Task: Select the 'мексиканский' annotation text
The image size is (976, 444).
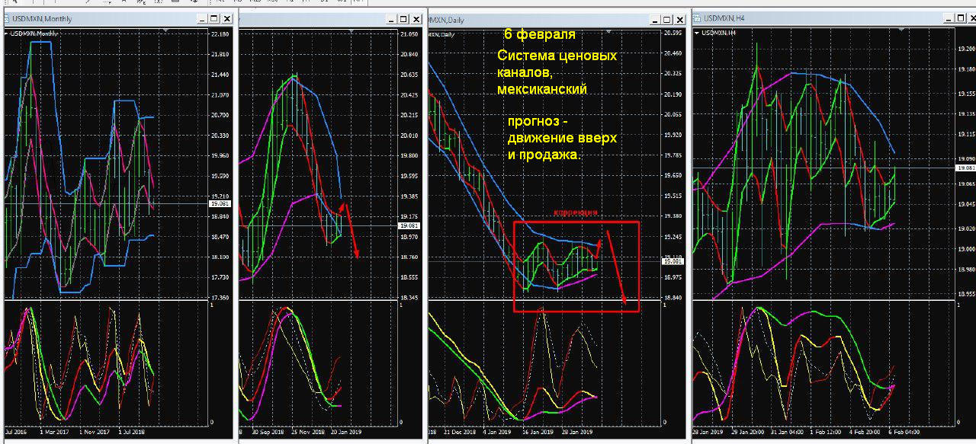Action: (x=542, y=89)
